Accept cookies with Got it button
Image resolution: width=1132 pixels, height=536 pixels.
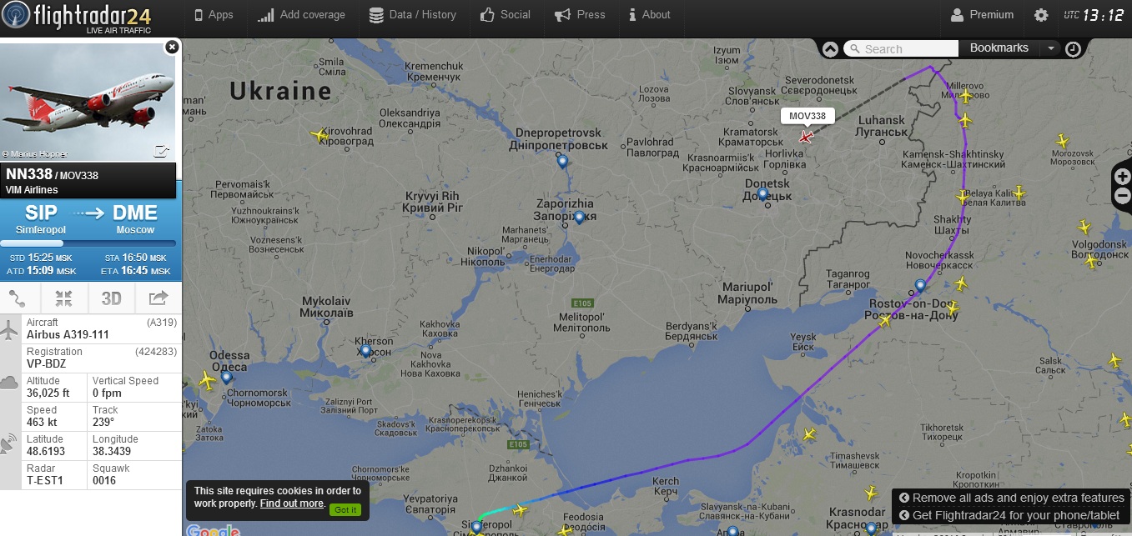(x=345, y=509)
